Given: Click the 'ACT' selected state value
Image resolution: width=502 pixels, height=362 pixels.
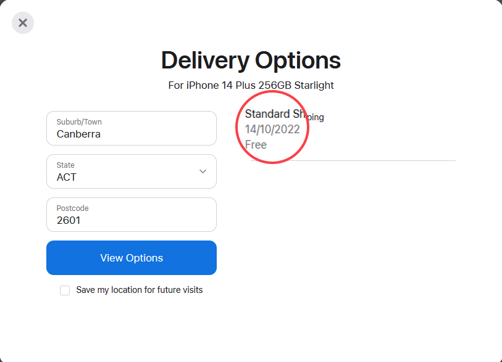Looking at the screenshot, I should 67,177.
